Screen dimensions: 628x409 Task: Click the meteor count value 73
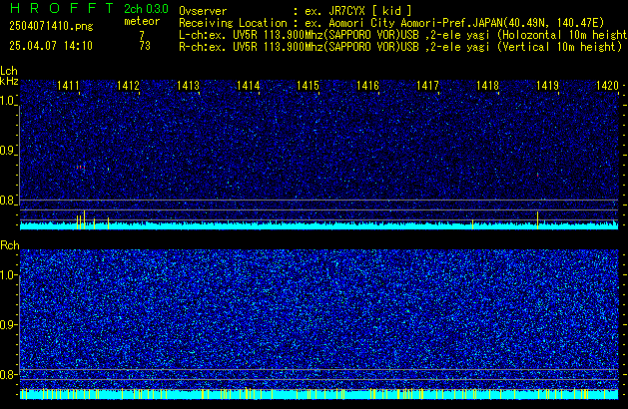point(145,46)
